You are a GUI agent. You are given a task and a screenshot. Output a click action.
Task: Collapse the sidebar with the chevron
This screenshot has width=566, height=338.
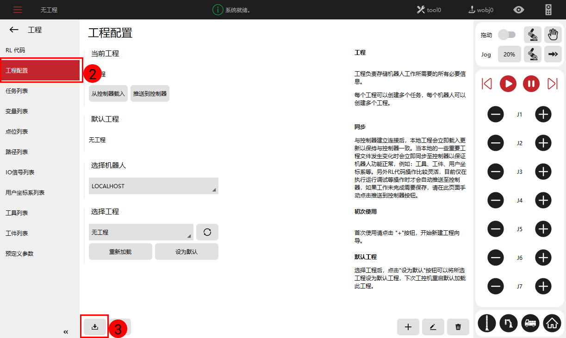point(65,332)
